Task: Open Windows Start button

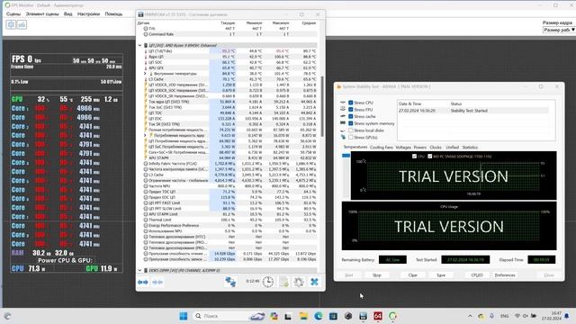Action: 184,316
